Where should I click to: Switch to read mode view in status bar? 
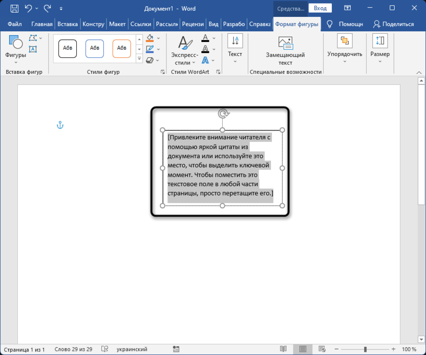tap(283, 349)
